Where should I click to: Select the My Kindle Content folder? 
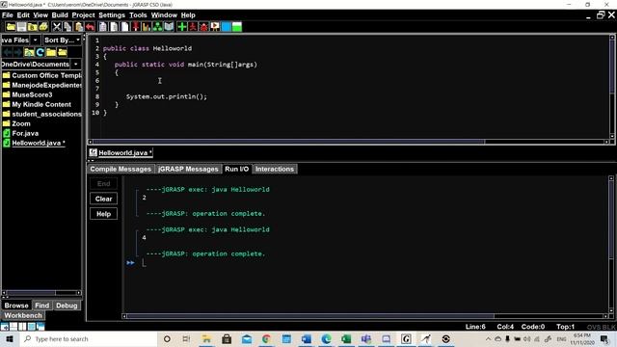pyautogui.click(x=37, y=104)
